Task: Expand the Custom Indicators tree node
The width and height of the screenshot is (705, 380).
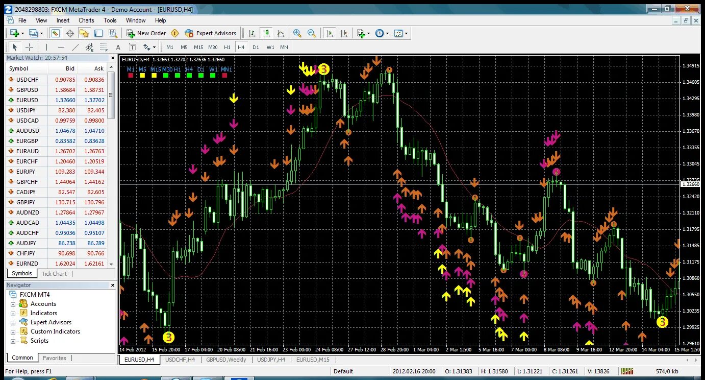Action: tap(13, 331)
